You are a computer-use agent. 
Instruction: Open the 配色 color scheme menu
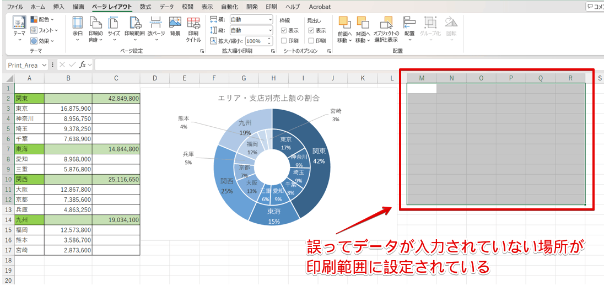42,19
